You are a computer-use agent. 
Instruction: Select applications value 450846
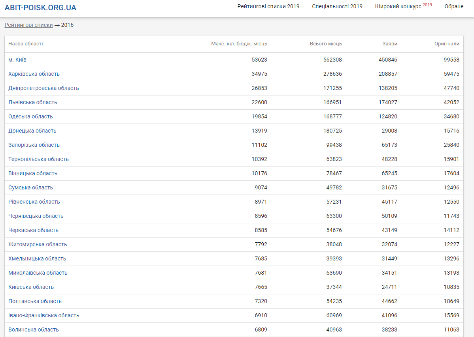click(388, 60)
